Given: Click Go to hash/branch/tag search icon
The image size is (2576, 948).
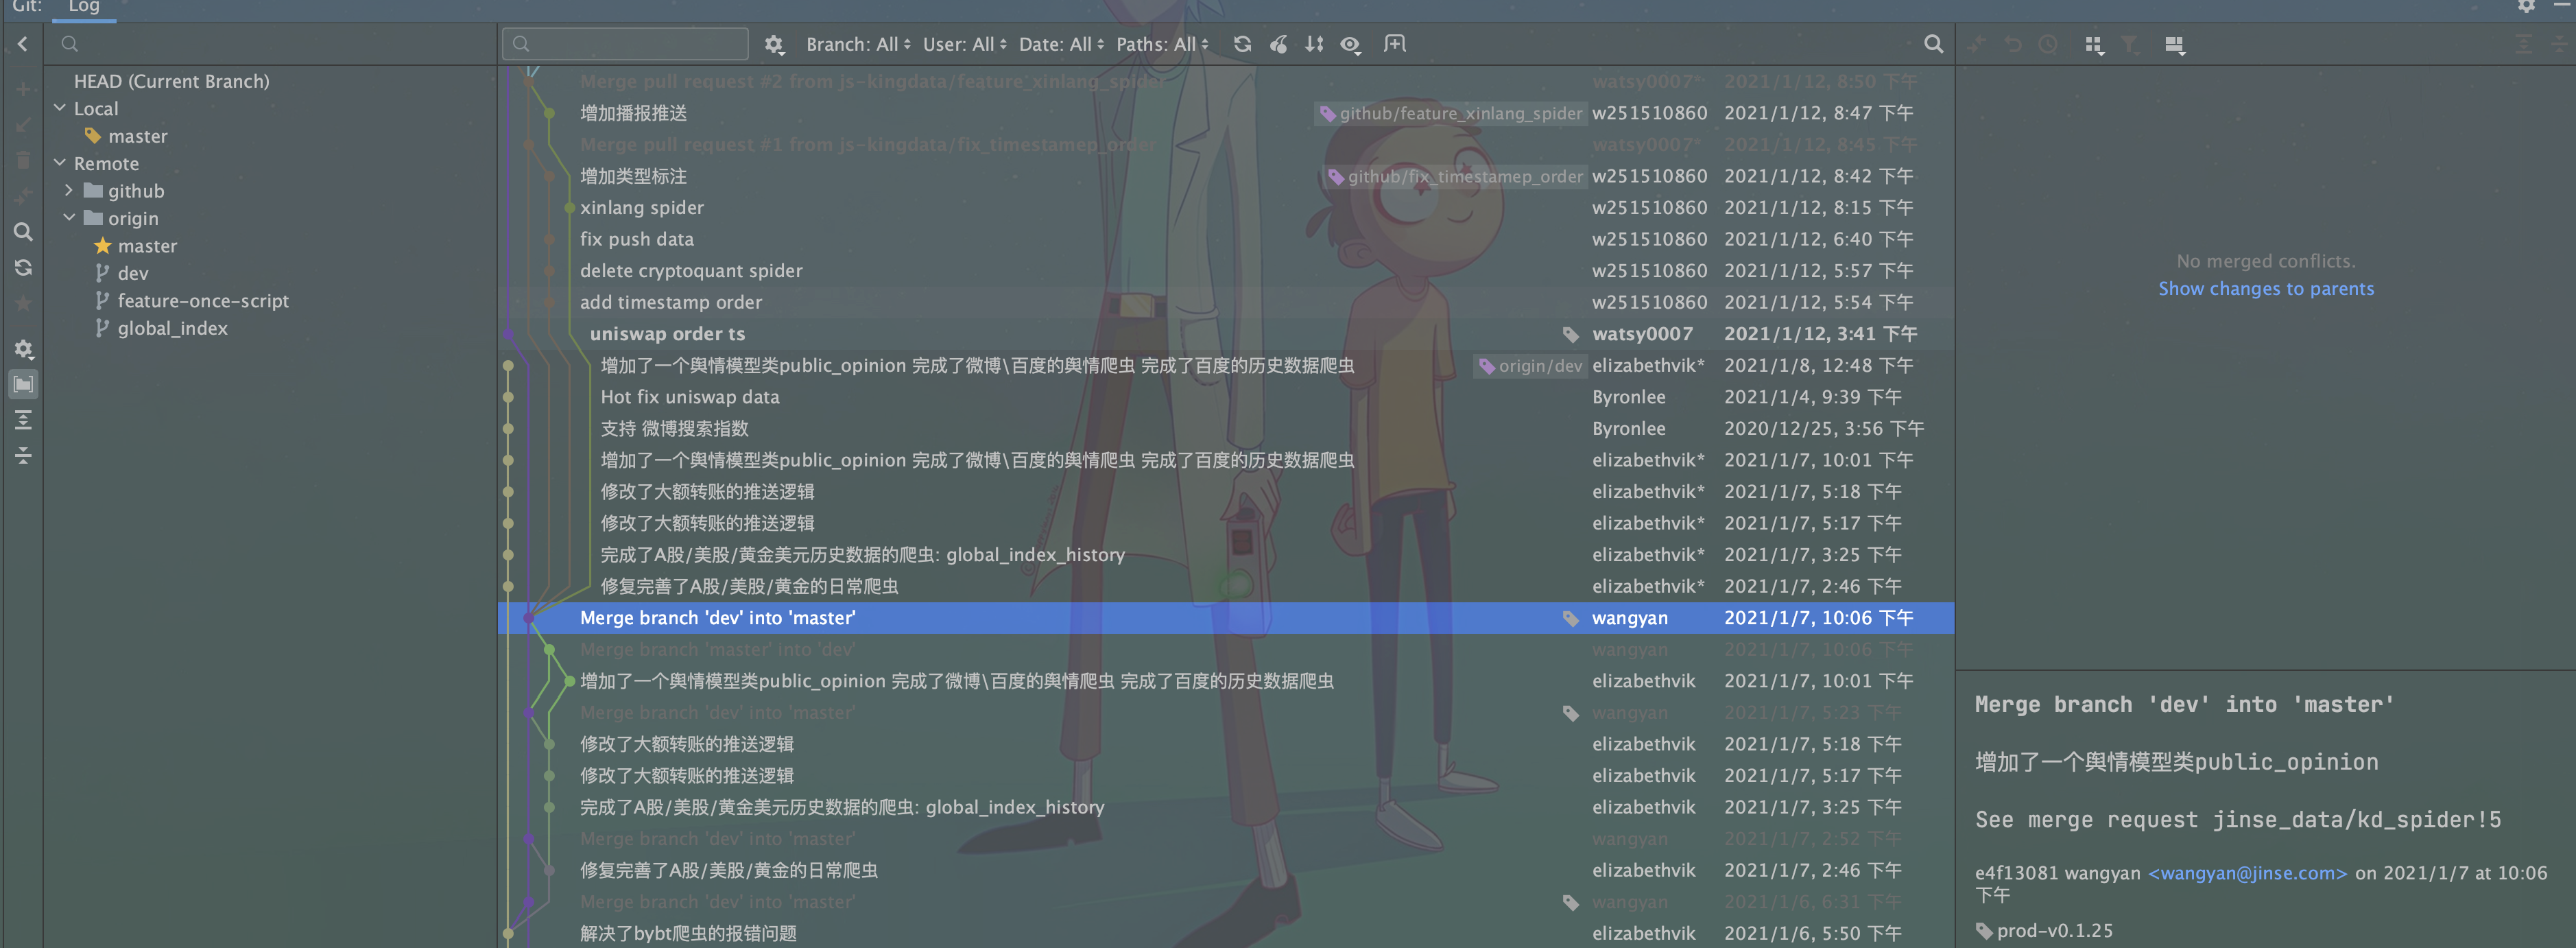Looking at the screenshot, I should pyautogui.click(x=1933, y=44).
